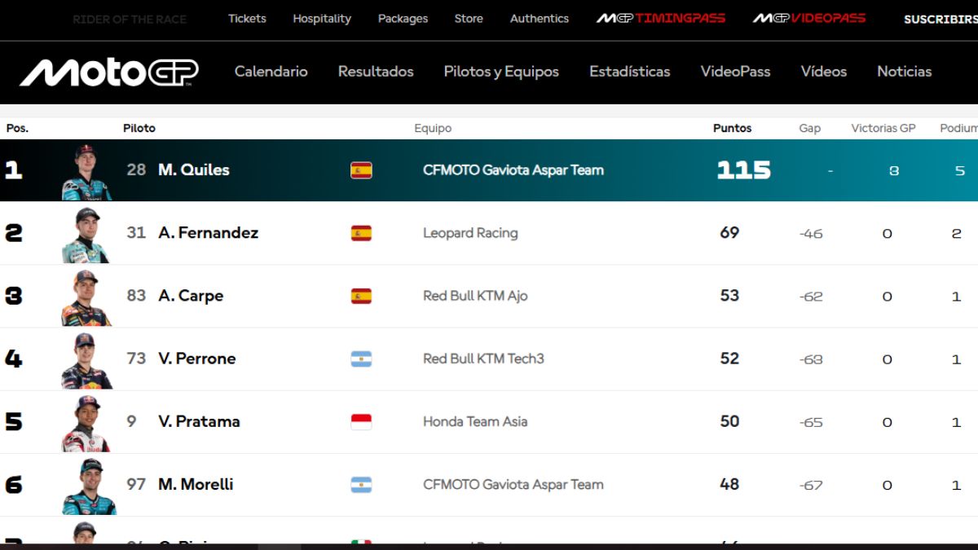Screen dimensions: 978x550
Task: Click the Spanish flag beside M. Quiles
Action: click(361, 169)
